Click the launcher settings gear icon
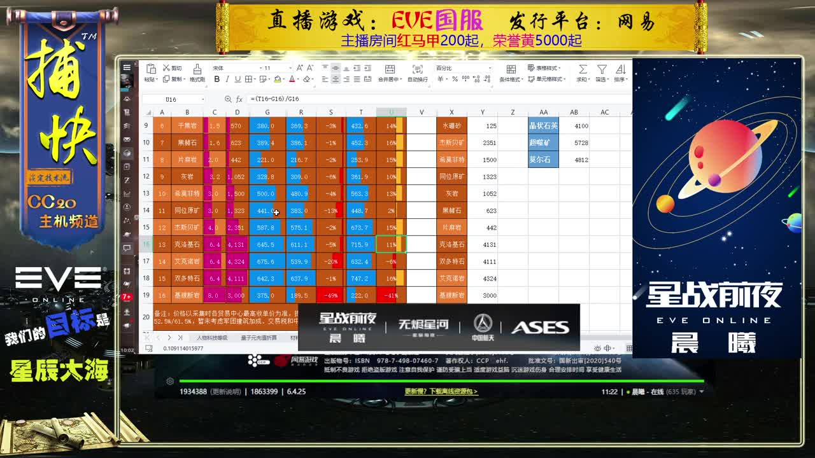Image resolution: width=815 pixels, height=458 pixels. pyautogui.click(x=170, y=382)
